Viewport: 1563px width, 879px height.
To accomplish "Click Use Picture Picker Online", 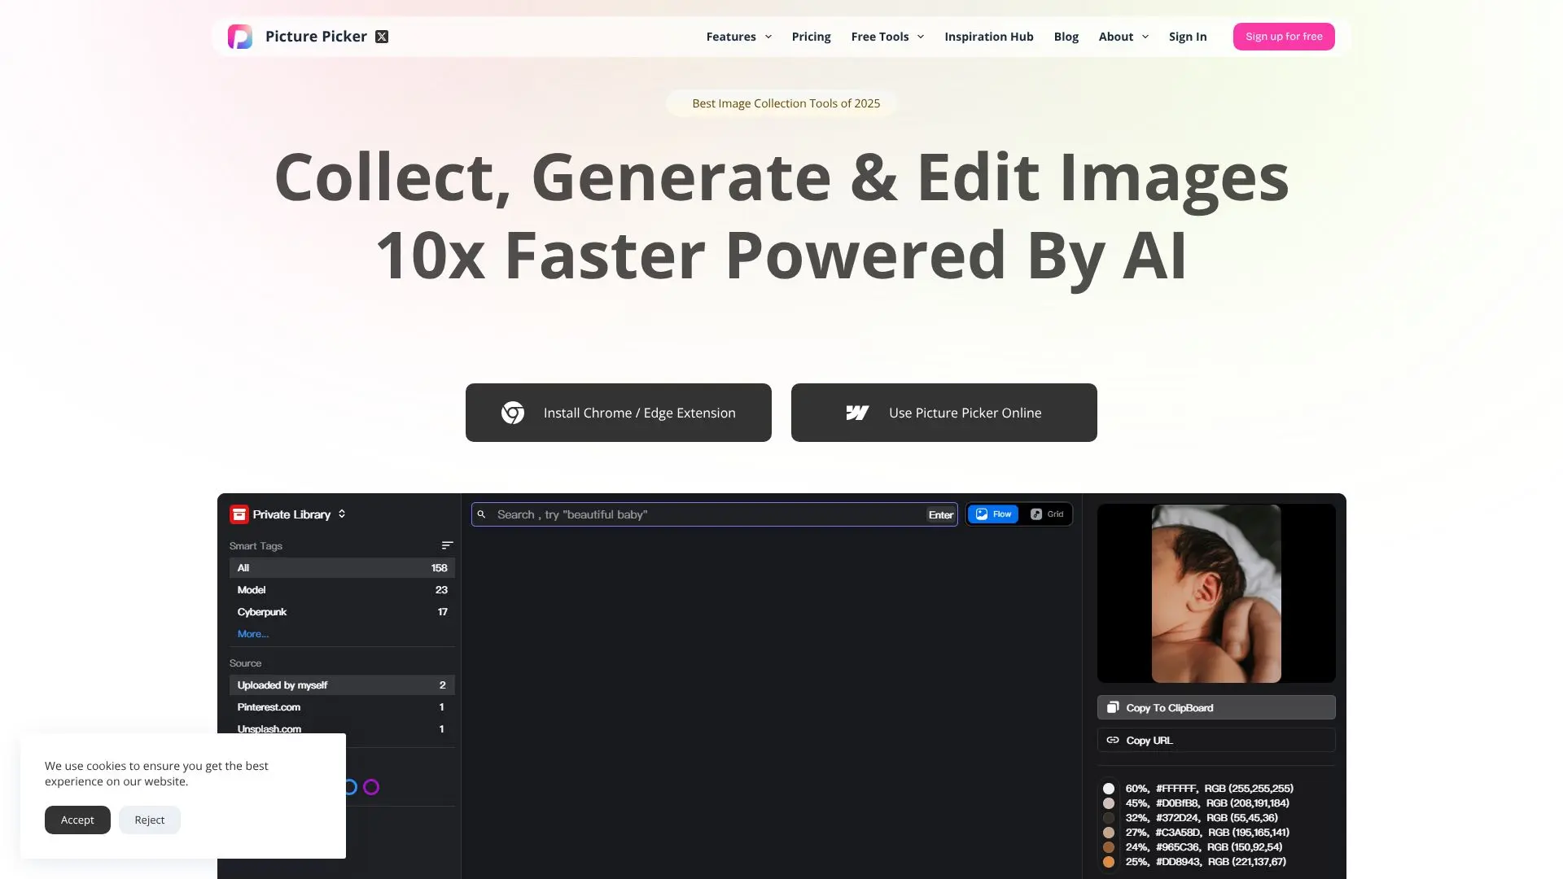I will coord(944,413).
